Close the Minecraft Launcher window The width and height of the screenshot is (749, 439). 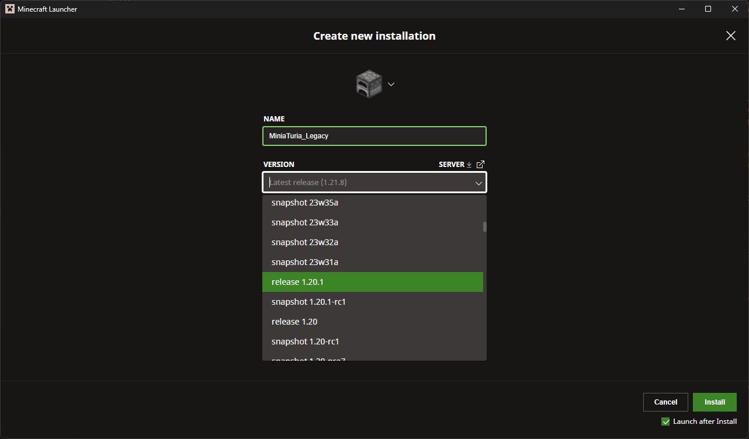(735, 9)
